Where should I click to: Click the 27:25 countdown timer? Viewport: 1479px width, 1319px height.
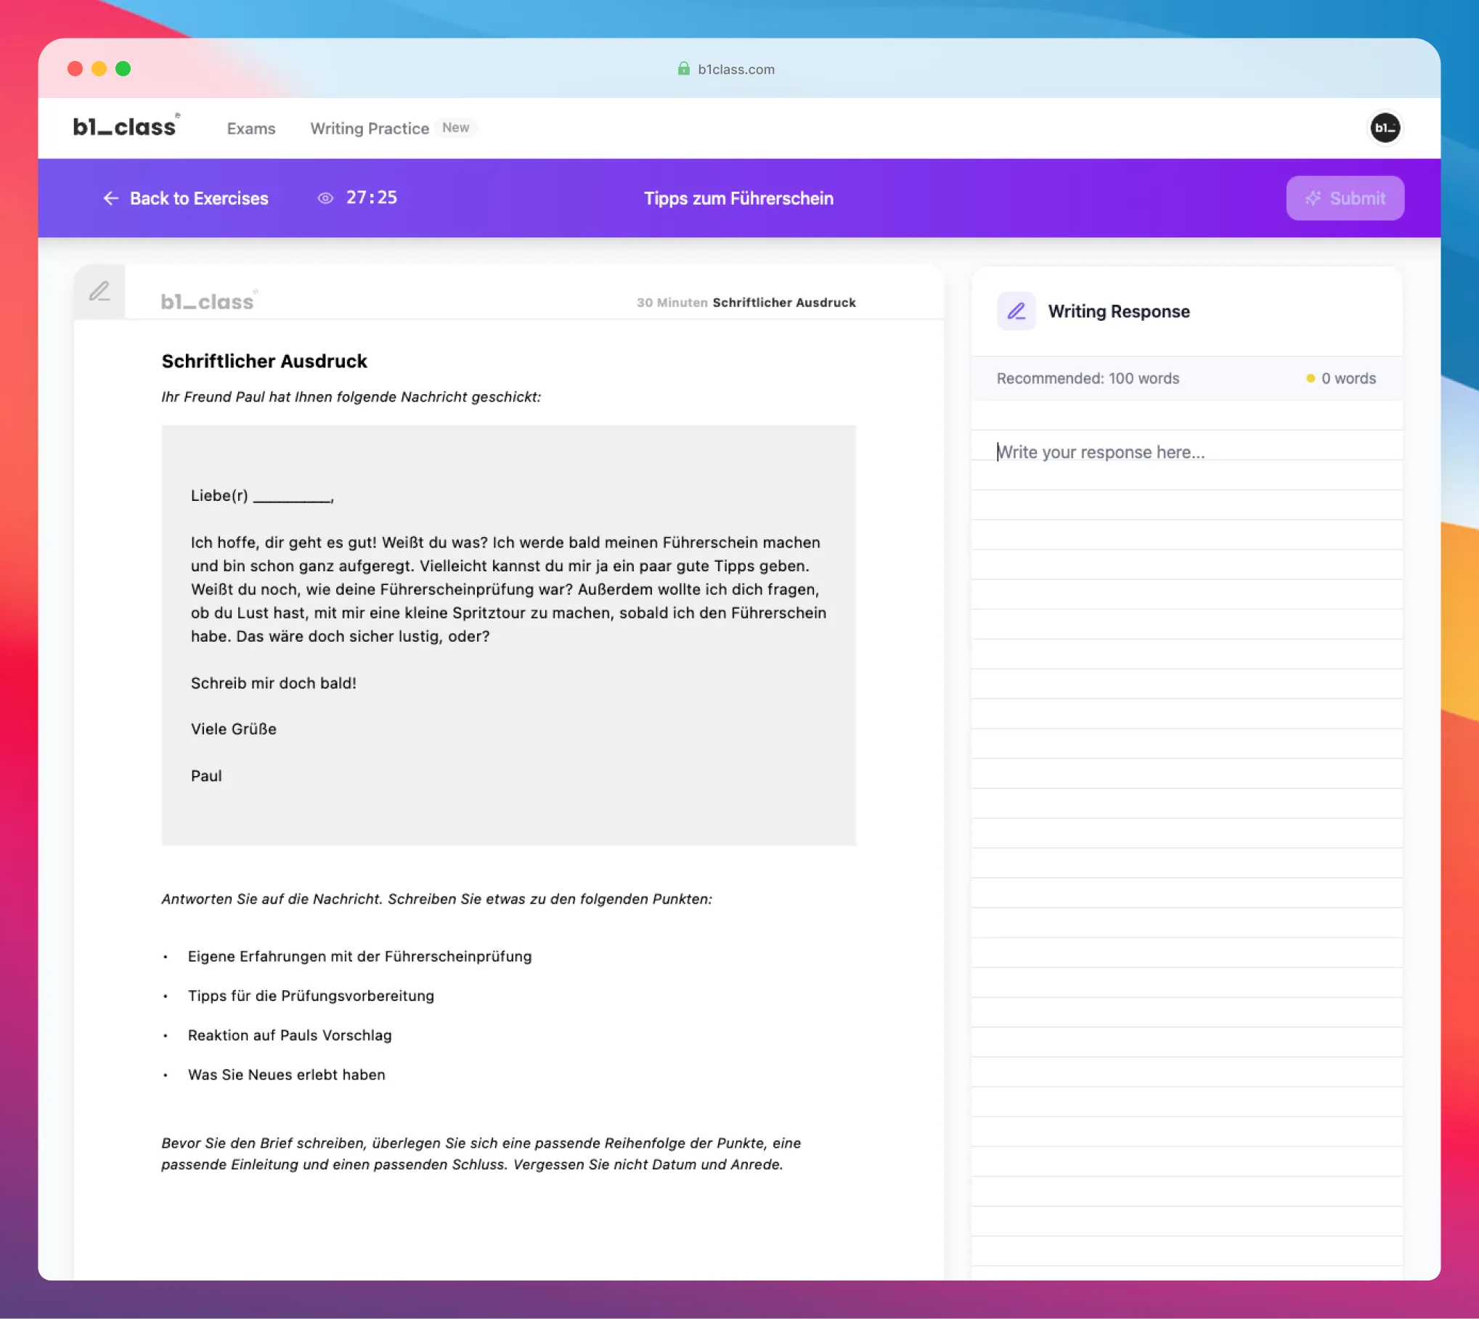[372, 197]
